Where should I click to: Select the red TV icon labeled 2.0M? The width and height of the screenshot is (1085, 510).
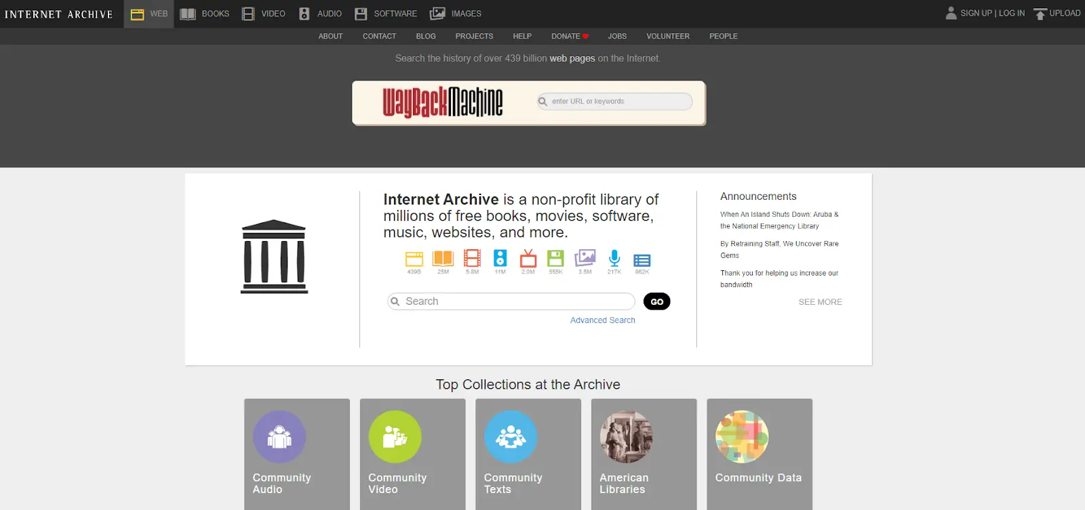528,258
